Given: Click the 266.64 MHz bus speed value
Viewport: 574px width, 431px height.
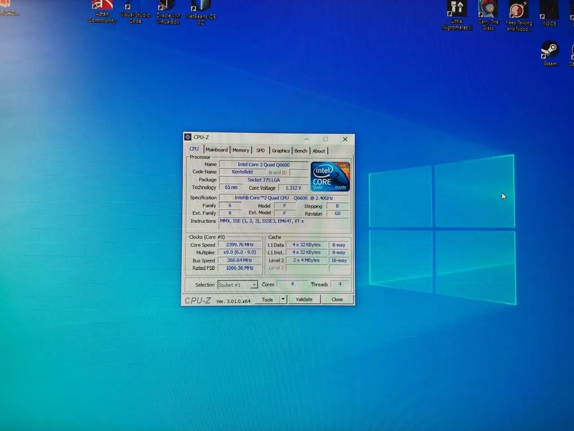Looking at the screenshot, I should 240,260.
